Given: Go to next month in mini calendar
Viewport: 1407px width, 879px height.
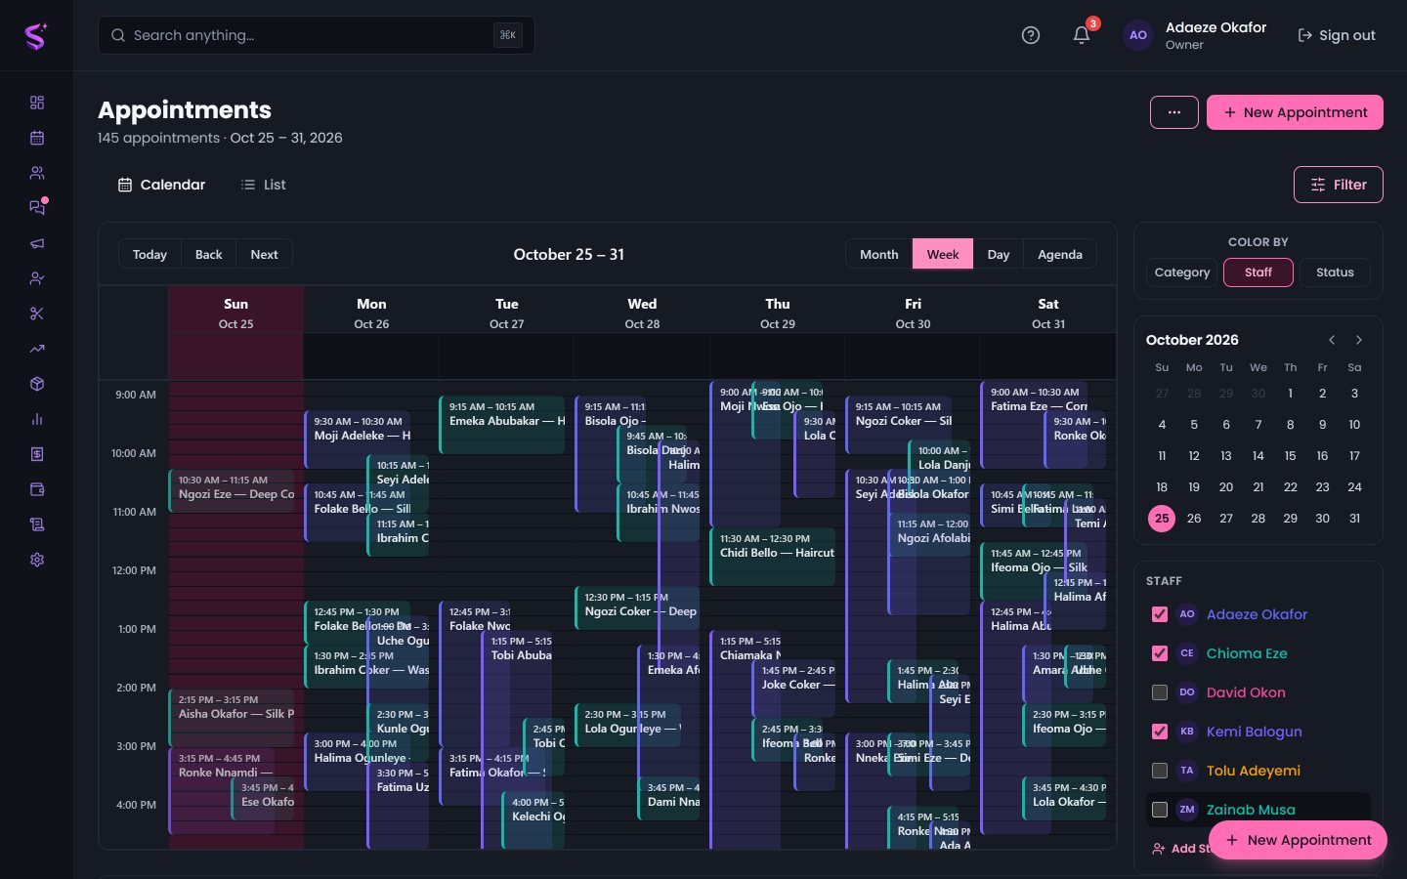Looking at the screenshot, I should (1359, 340).
